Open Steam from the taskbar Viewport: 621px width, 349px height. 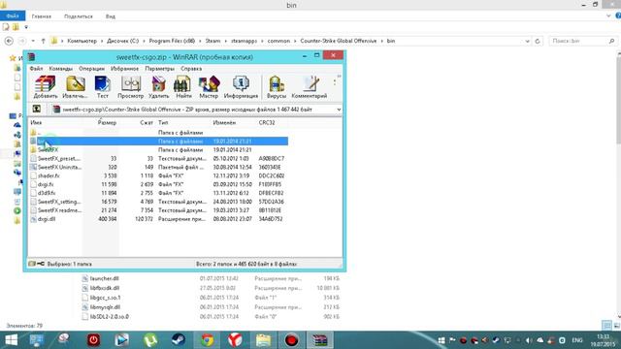point(179,340)
